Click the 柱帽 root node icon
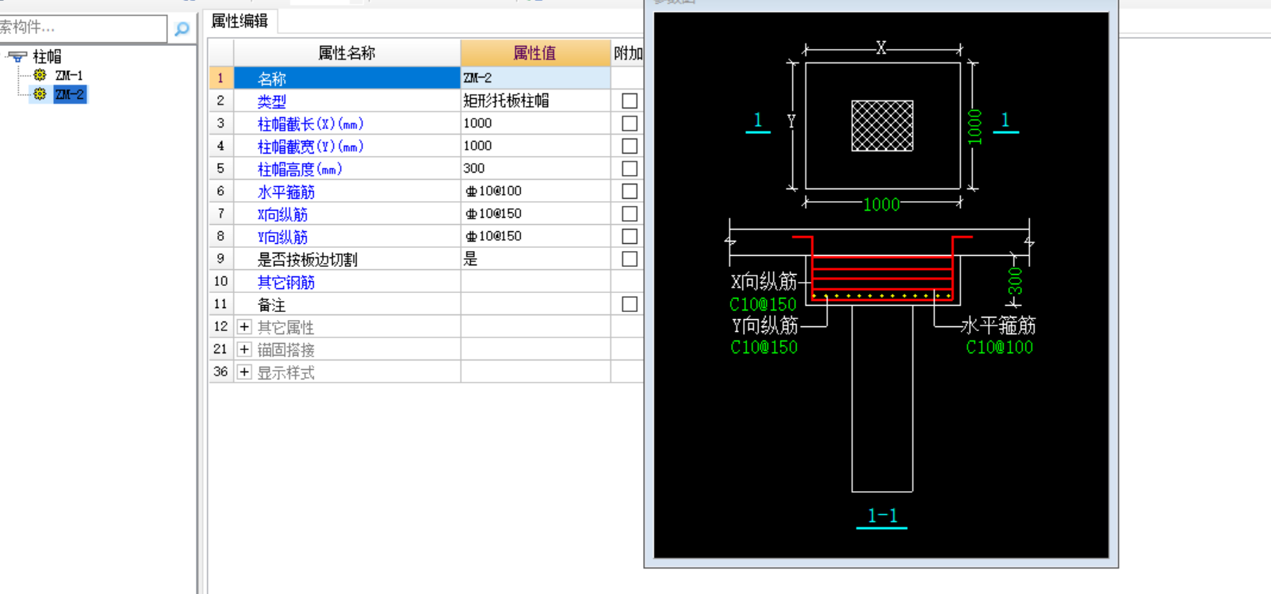 click(x=18, y=57)
